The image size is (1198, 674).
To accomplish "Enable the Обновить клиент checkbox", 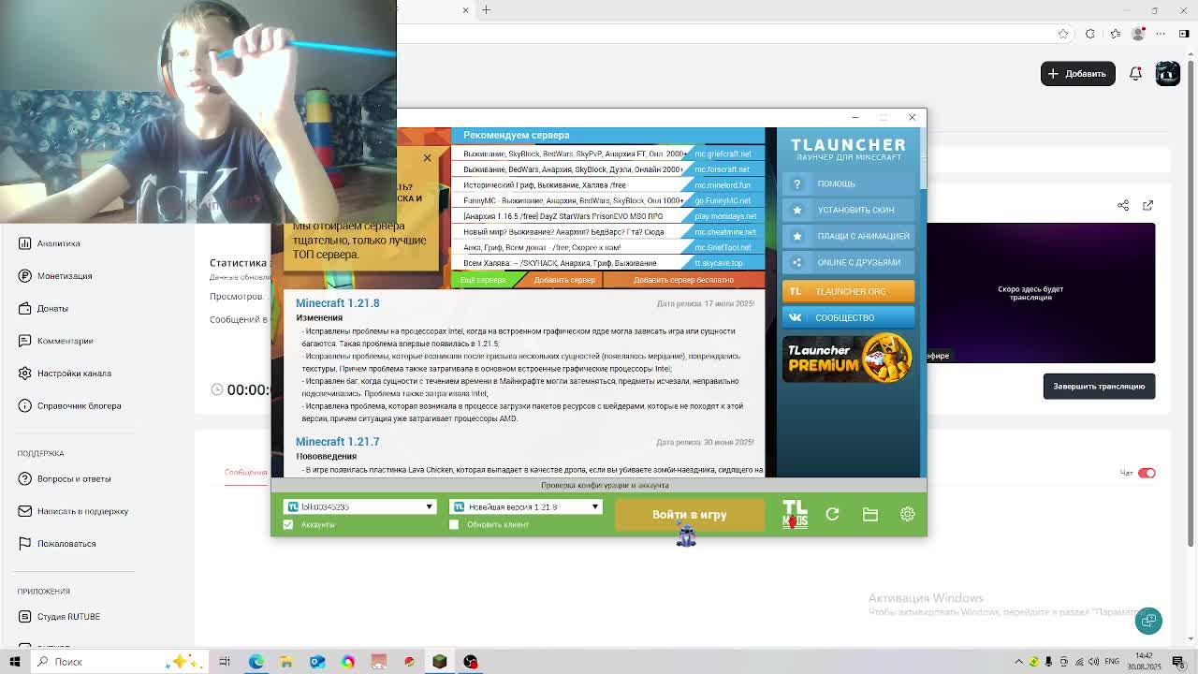I will [454, 524].
